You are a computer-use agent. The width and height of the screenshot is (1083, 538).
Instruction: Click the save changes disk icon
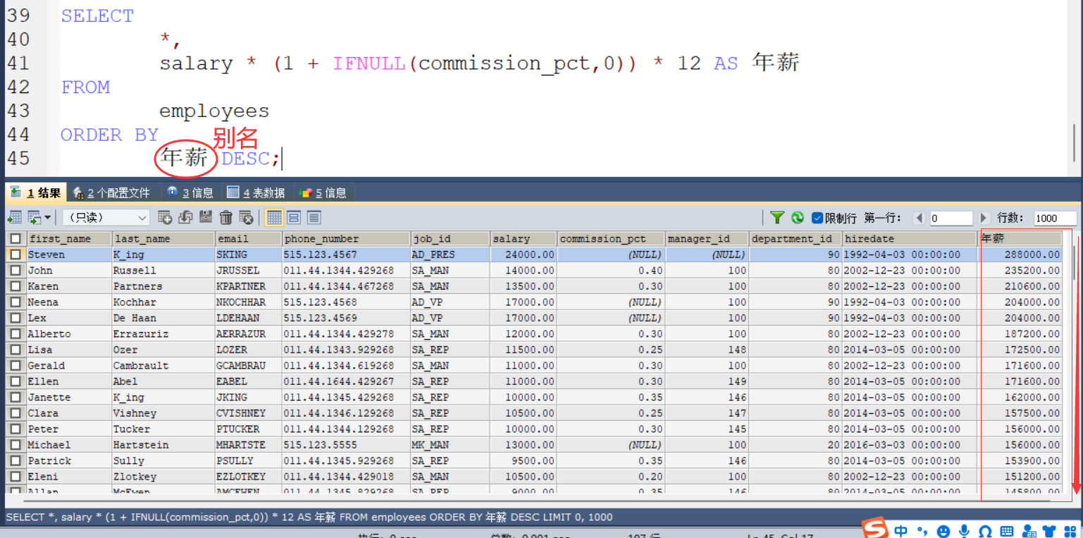point(206,217)
